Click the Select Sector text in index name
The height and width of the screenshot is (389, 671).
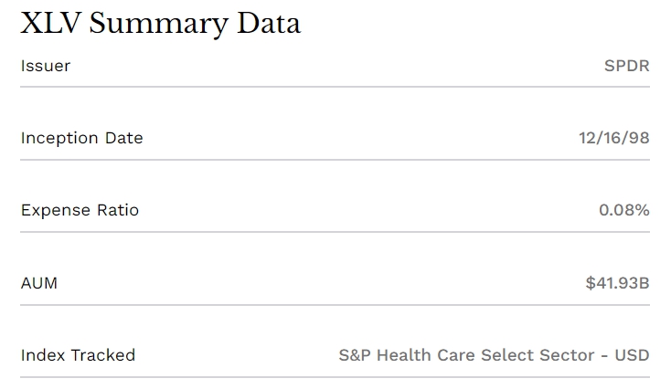[x=538, y=355]
